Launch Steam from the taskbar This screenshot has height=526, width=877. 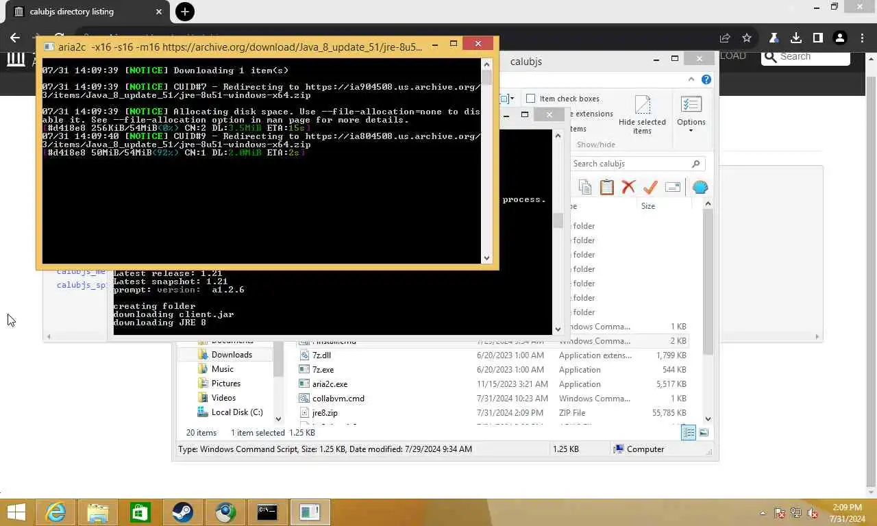(182, 512)
